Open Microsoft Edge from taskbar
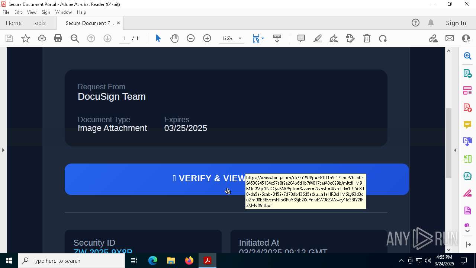Viewport: 476px width, 268px height. click(153, 261)
